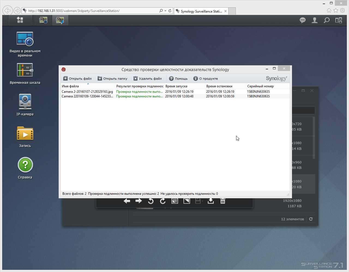
Task: Refresh the snapshot list behind the dialog
Action: click(311, 219)
